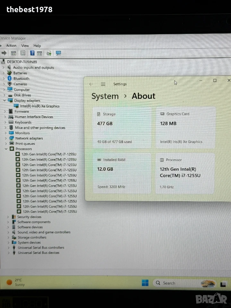Click the Computer monitor icon

coord(10,90)
